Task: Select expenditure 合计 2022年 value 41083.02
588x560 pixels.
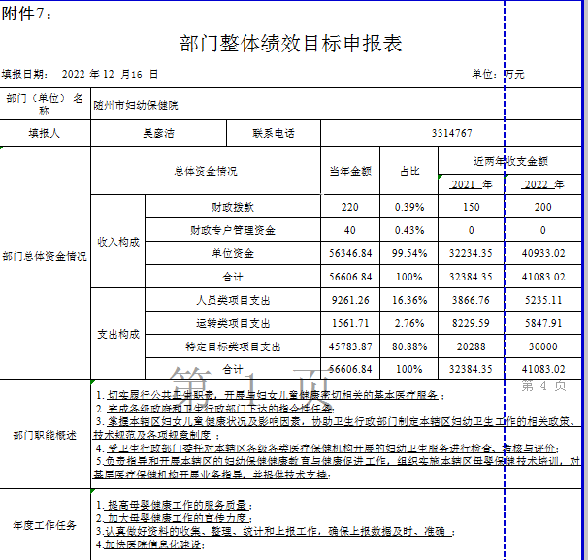Action: [x=543, y=369]
